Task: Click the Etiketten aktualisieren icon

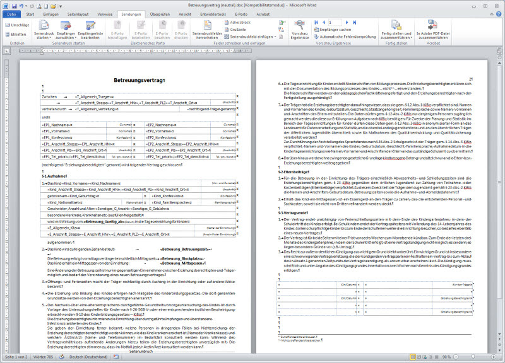Action: click(x=281, y=37)
